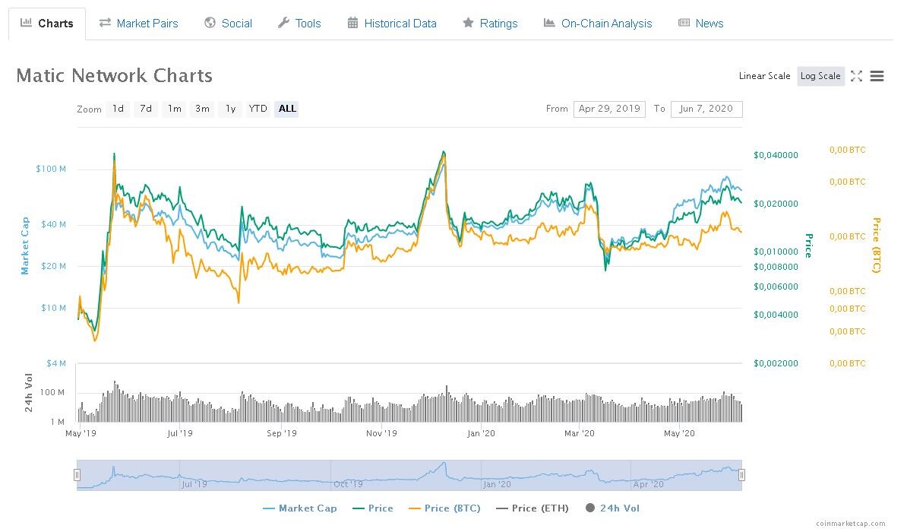
Task: Switch chart to Linear Scale
Action: click(764, 76)
